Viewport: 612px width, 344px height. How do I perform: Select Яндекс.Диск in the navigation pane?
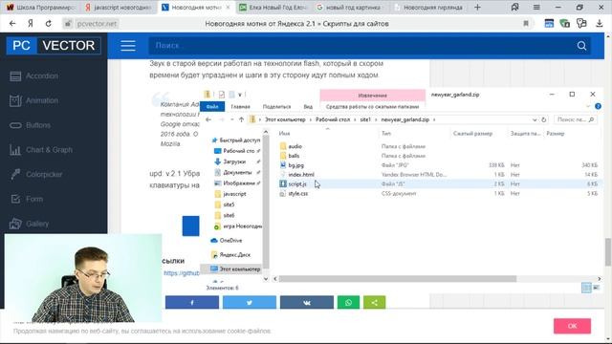point(234,255)
